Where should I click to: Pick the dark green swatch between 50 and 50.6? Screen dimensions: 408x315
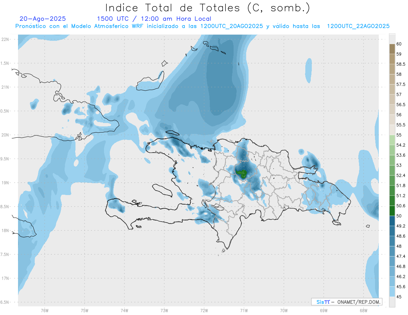(392, 211)
